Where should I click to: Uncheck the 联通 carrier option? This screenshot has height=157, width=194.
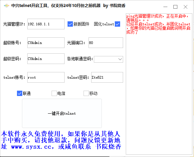20,93
